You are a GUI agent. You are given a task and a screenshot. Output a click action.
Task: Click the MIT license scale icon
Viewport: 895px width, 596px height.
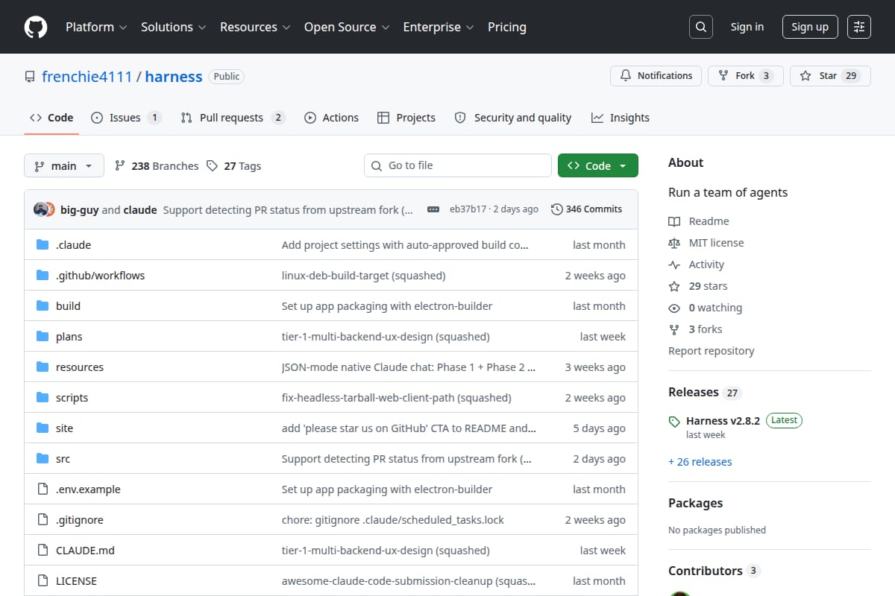click(674, 243)
